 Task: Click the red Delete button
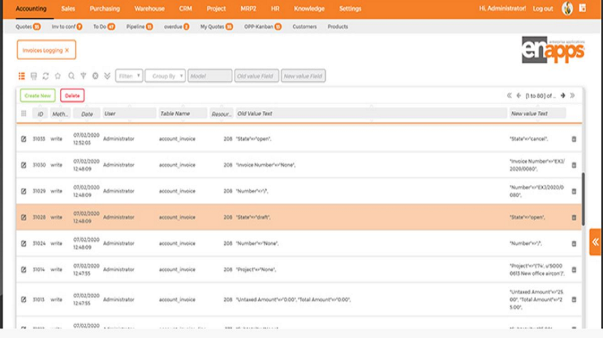[x=72, y=95]
